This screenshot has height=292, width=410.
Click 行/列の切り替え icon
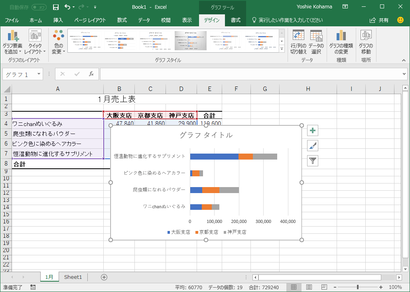pyautogui.click(x=298, y=42)
